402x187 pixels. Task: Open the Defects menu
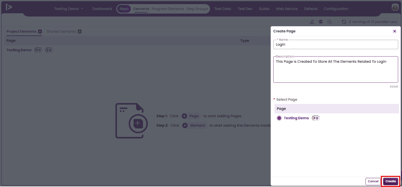coord(311,9)
